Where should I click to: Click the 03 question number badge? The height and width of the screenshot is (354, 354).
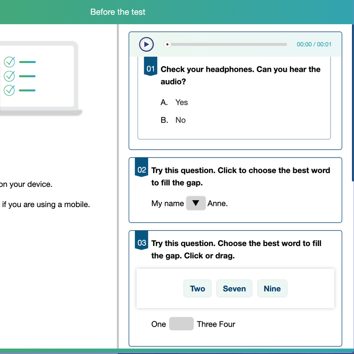coord(142,240)
